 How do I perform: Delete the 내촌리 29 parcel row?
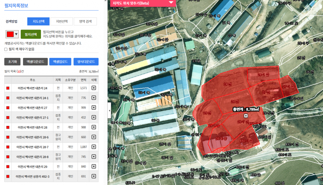click(x=94, y=166)
